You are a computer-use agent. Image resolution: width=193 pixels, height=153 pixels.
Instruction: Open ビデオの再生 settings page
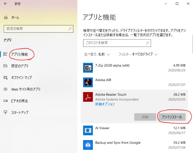(x=20, y=101)
